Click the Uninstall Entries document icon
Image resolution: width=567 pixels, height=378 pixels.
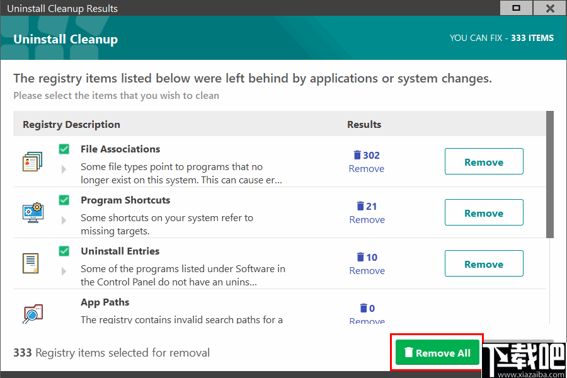click(31, 263)
